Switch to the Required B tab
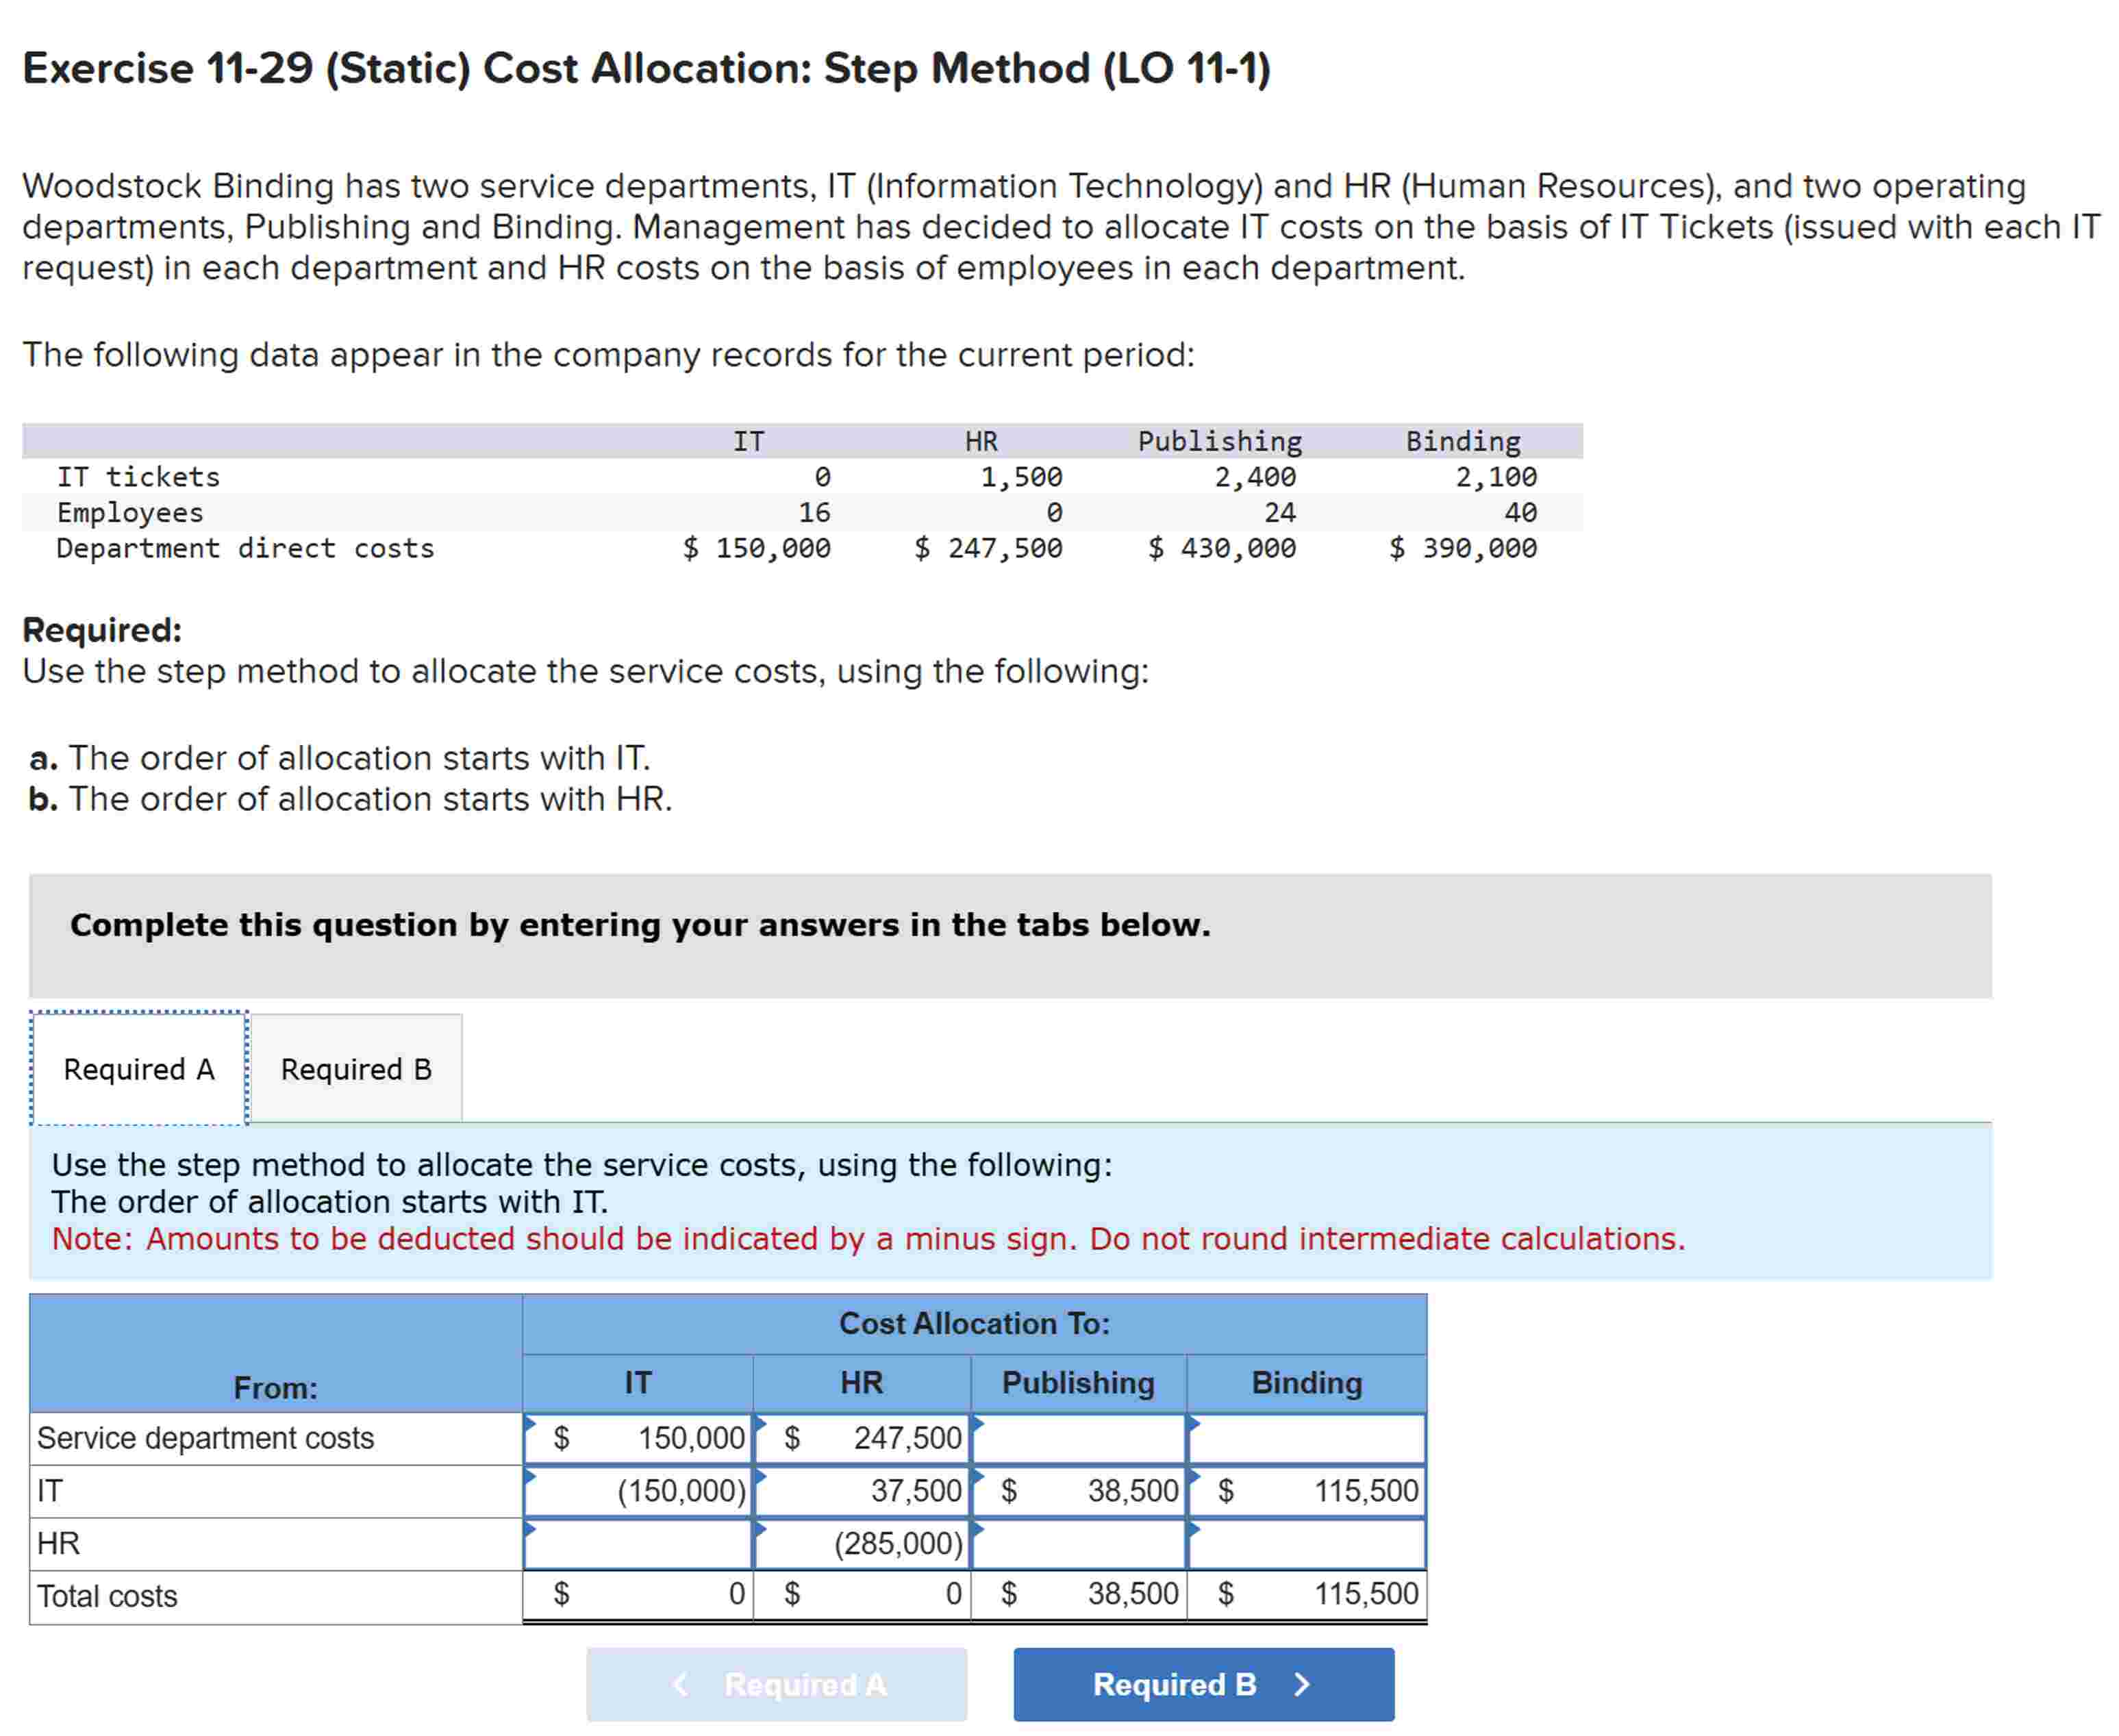Screen dimensions: 2119x1736 coord(356,1069)
